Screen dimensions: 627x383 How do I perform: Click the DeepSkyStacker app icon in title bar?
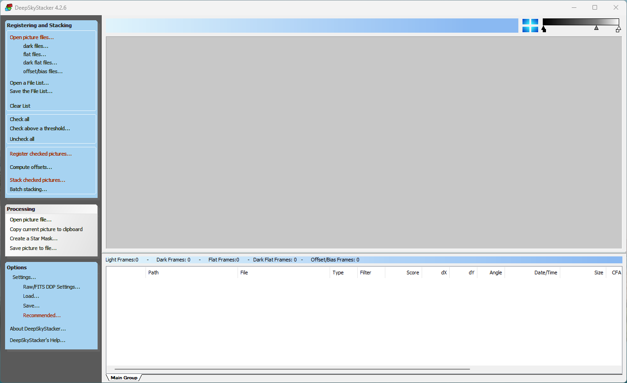click(x=9, y=7)
